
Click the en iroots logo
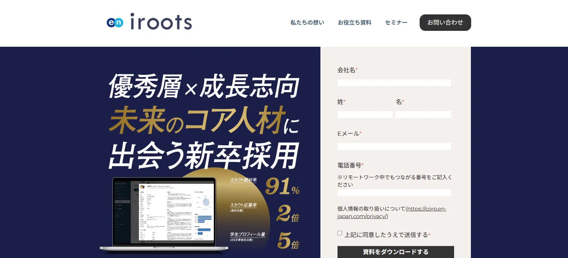tap(149, 22)
